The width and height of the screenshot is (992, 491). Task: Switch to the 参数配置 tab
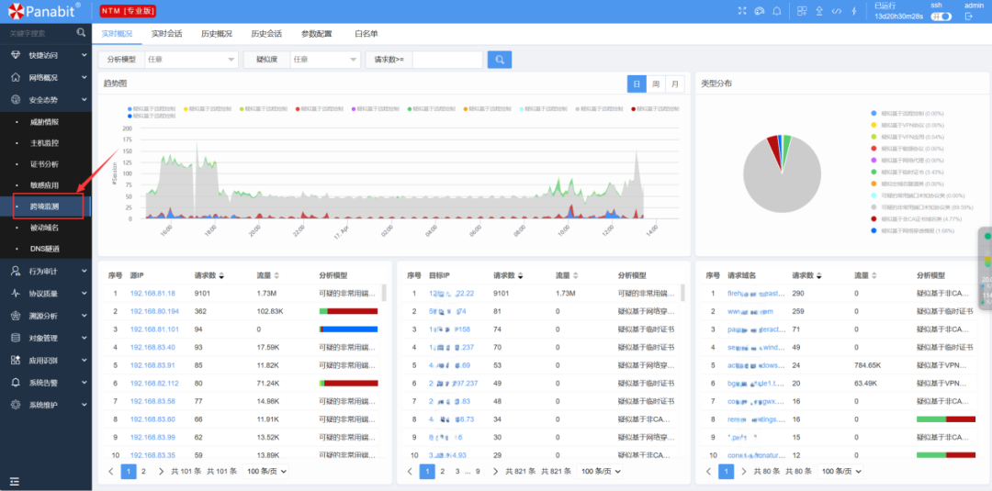coord(316,33)
